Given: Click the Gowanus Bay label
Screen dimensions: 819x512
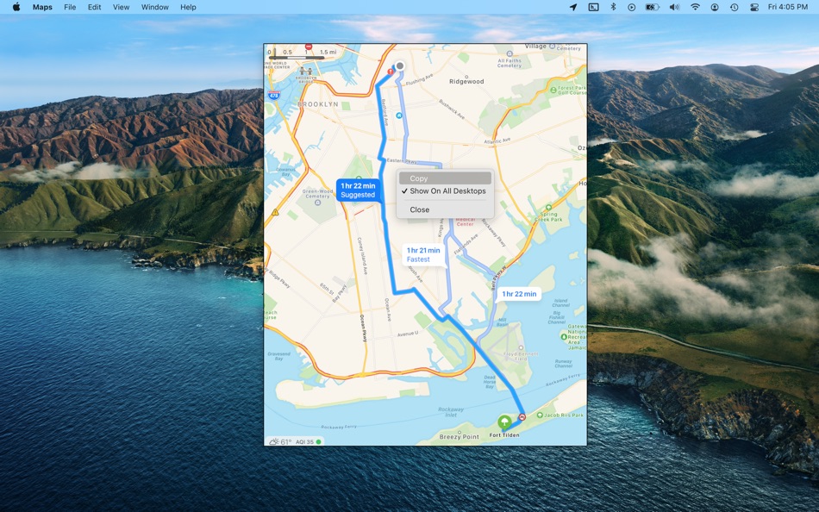Looking at the screenshot, I should click(286, 172).
